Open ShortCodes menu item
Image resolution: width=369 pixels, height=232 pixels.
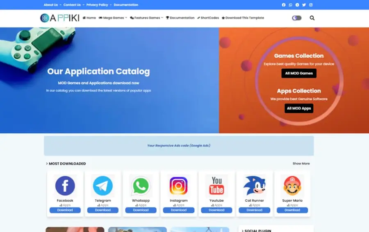tap(208, 18)
